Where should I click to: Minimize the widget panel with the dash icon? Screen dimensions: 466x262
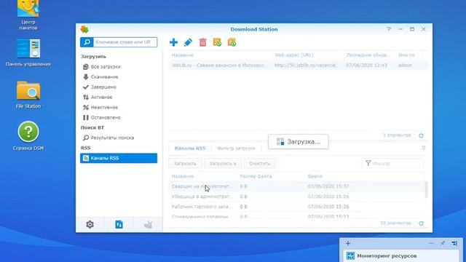point(431,243)
